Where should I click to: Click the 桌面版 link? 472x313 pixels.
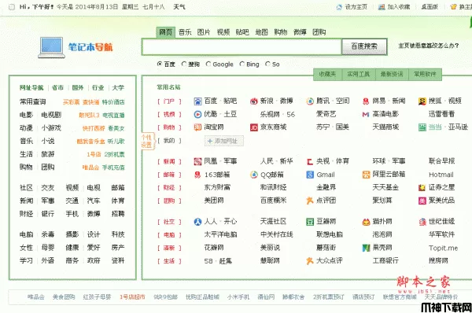click(430, 7)
